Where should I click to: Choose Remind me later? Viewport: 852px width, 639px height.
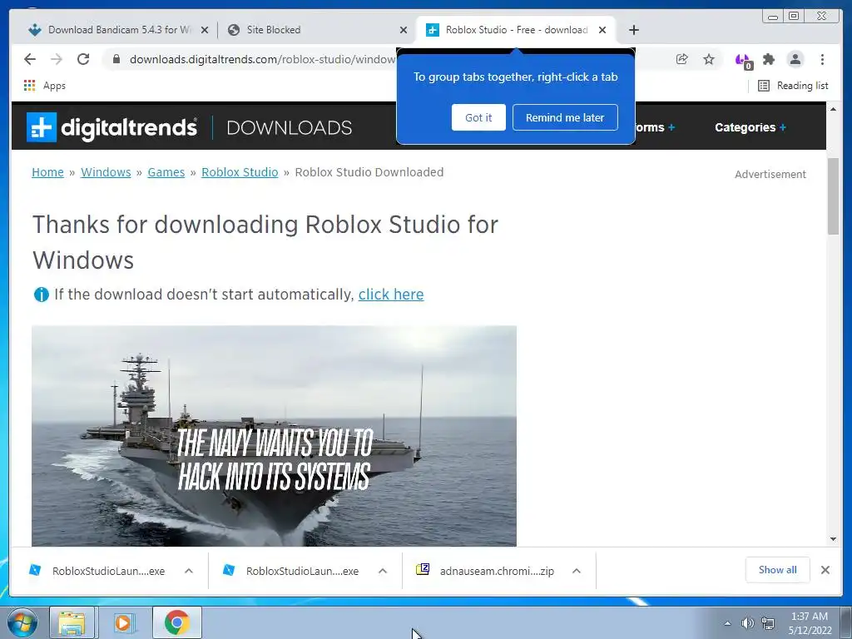(565, 117)
